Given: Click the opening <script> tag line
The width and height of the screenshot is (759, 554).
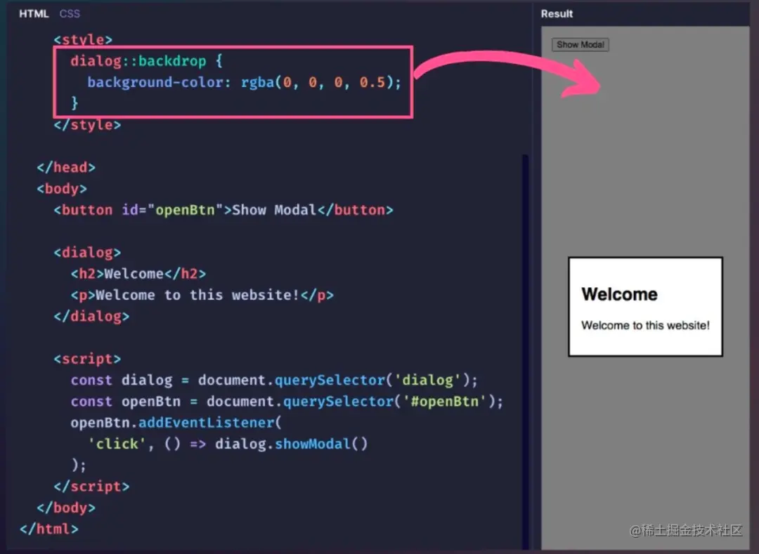Looking at the screenshot, I should tap(87, 359).
